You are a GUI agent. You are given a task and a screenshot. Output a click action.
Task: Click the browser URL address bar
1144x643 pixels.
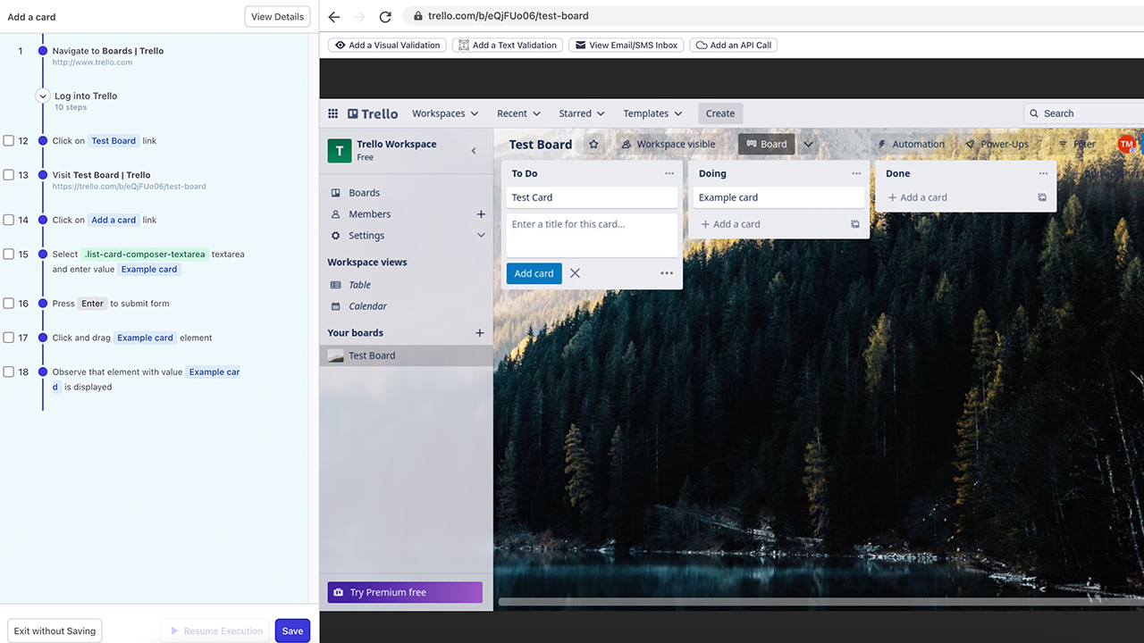[773, 16]
